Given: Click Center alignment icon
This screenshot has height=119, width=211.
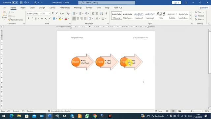Looking at the screenshot, I should click(x=78, y=19).
